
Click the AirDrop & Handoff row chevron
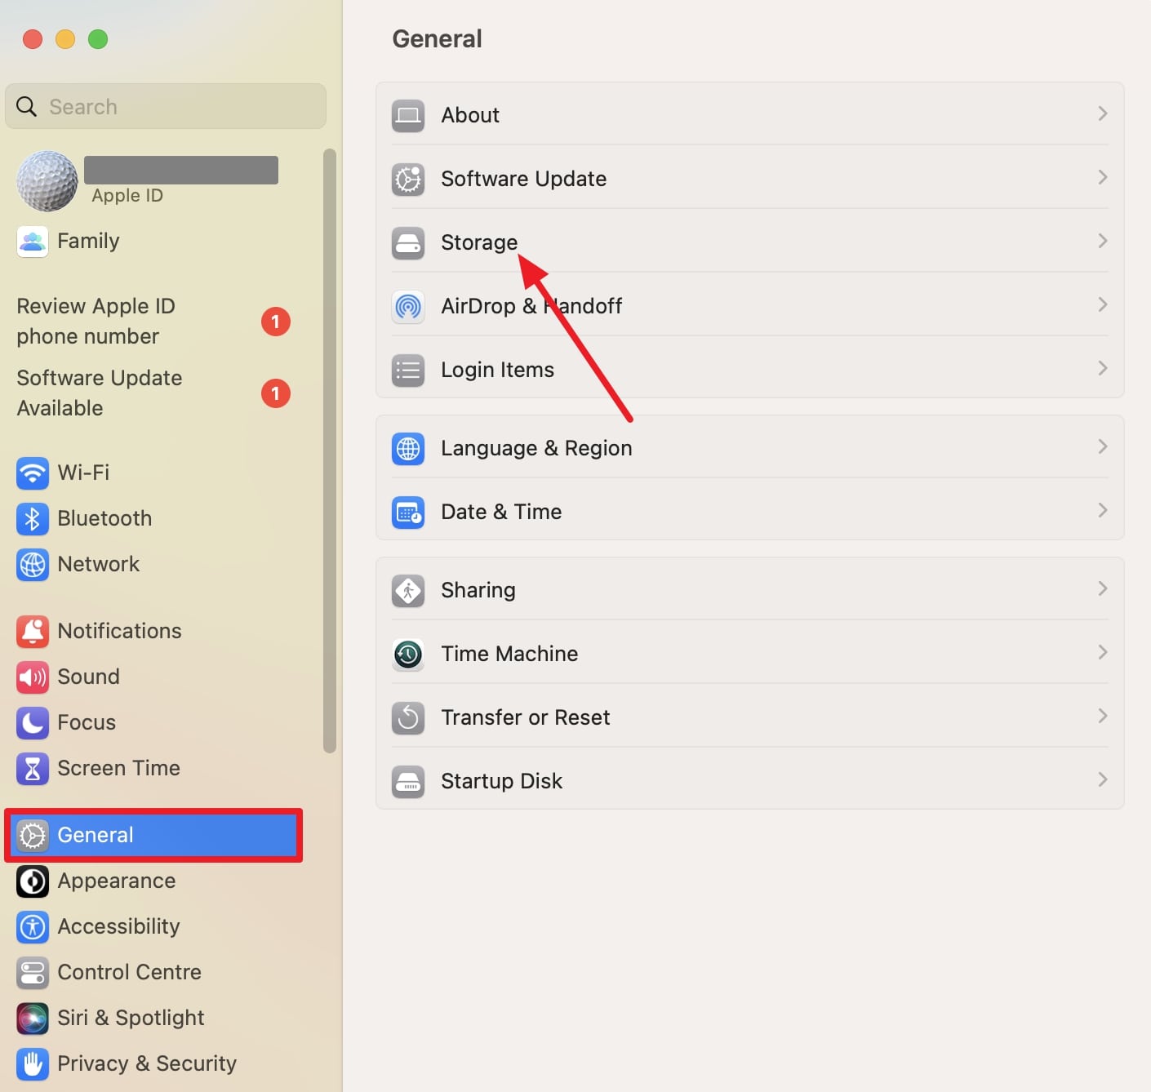click(1102, 304)
